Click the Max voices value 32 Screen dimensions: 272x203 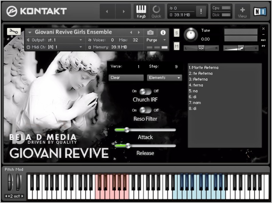pyautogui.click(x=135, y=40)
